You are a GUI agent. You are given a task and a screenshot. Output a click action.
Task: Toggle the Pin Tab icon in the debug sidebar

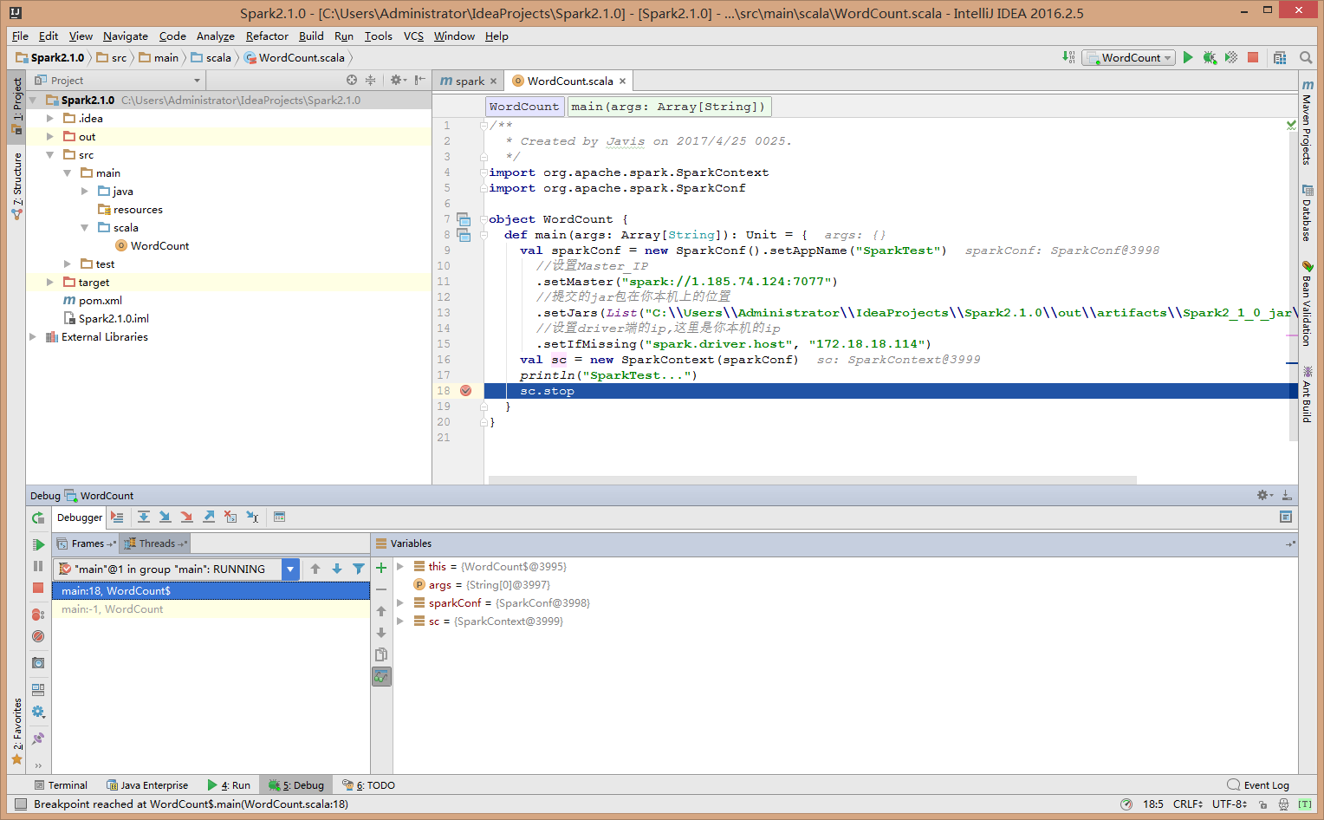(x=38, y=739)
